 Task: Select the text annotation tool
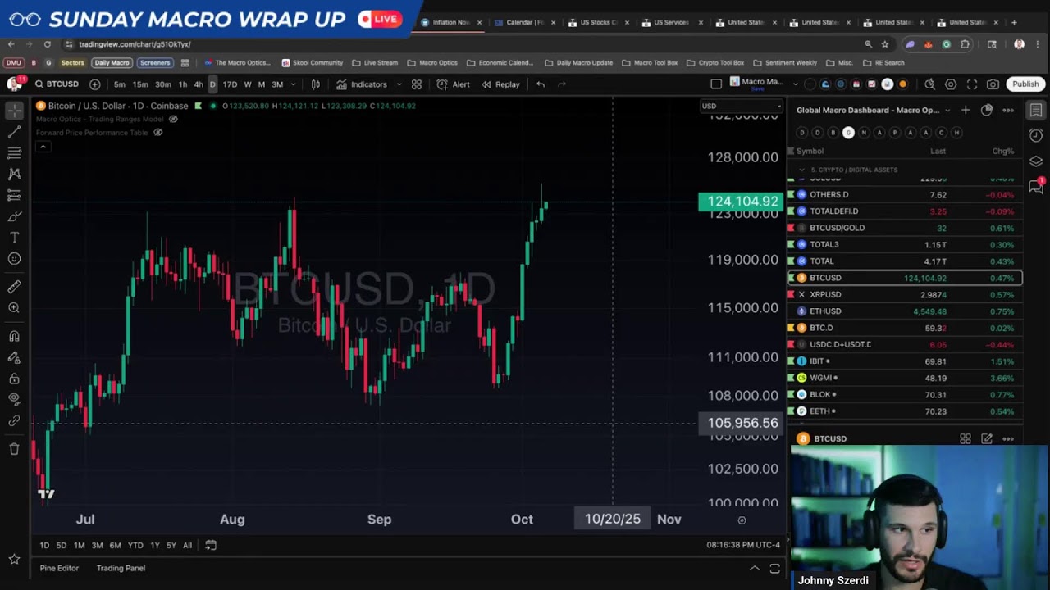pos(14,238)
